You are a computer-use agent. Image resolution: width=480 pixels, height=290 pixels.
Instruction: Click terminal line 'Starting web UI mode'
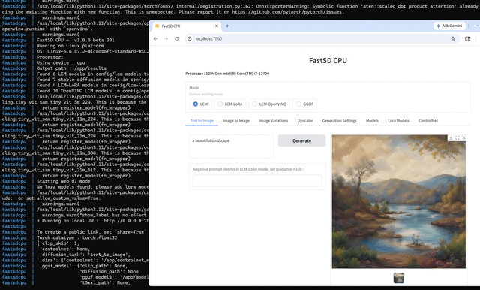[x=63, y=181]
